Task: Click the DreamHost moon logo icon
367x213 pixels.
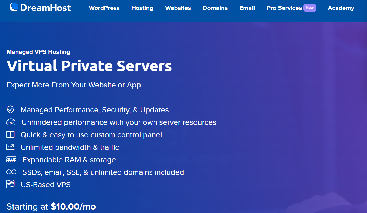Action: (14, 7)
